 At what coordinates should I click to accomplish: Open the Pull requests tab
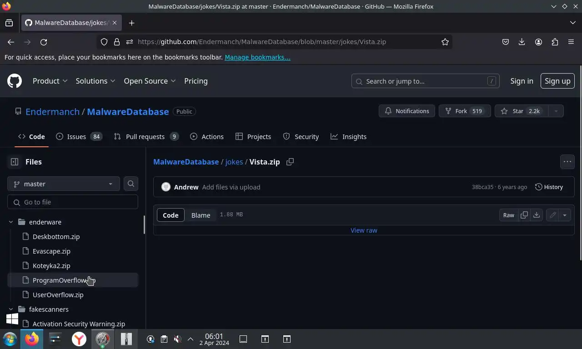[x=146, y=136]
